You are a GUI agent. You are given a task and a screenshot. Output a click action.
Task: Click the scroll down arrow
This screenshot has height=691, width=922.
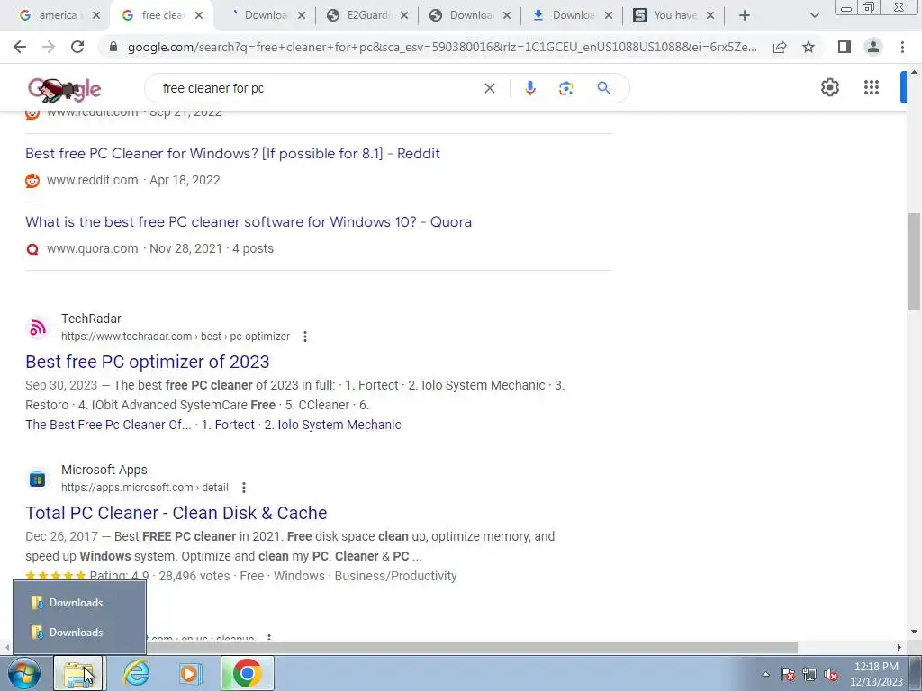tap(915, 632)
